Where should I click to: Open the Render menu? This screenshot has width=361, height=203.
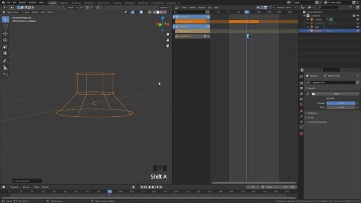[x=23, y=2]
